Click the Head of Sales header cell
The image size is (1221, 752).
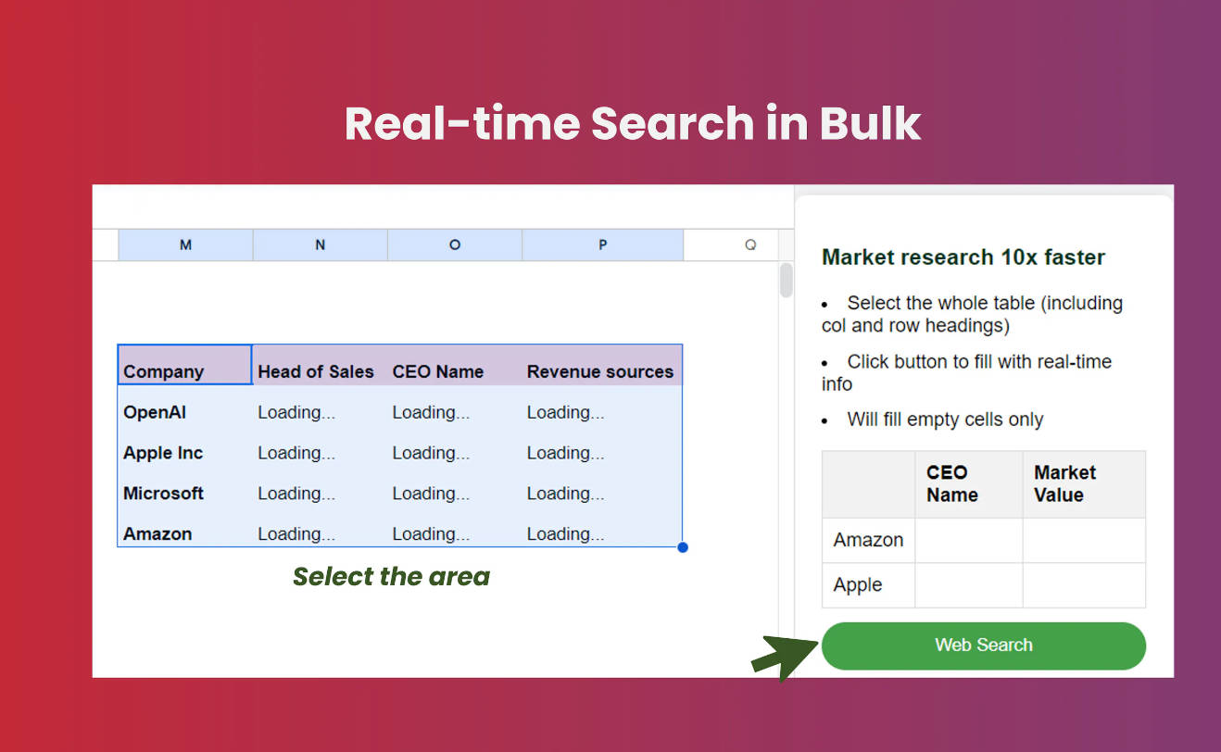316,371
